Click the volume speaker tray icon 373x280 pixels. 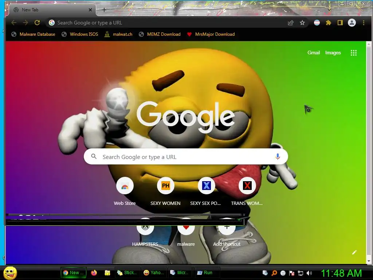(309, 273)
